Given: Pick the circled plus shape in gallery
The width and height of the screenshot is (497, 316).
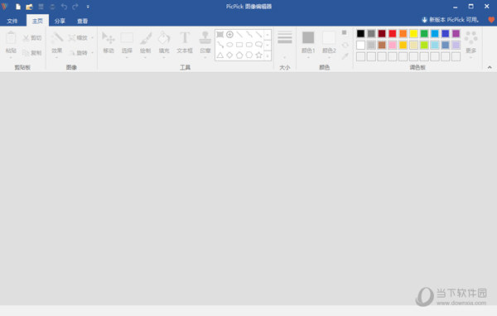Looking at the screenshot, I should coord(229,34).
